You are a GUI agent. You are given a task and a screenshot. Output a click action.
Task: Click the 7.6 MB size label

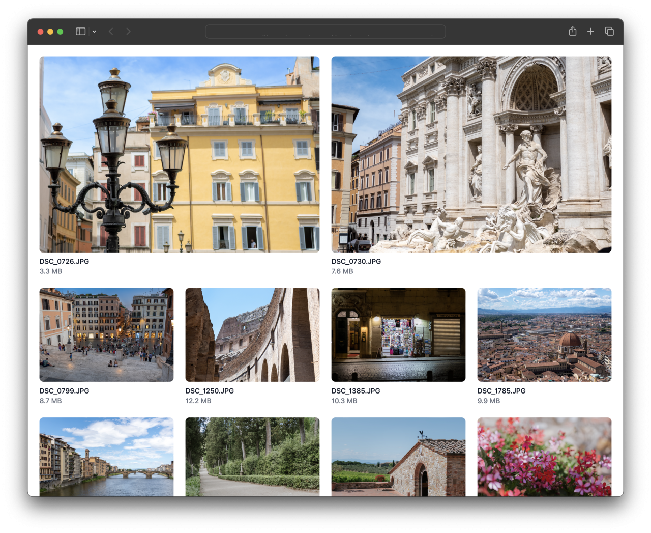342,271
